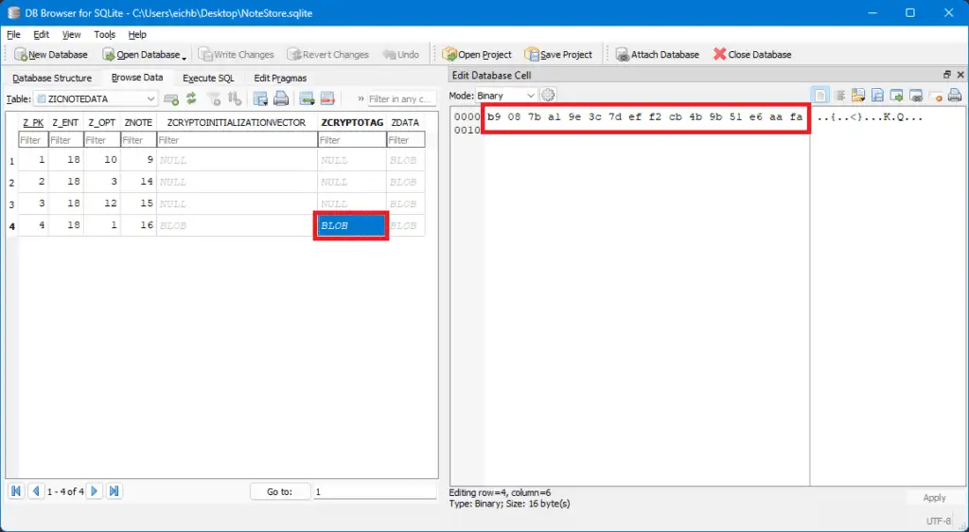Viewport: 969px width, 532px height.
Task: Delete current record from table
Action: point(327,98)
